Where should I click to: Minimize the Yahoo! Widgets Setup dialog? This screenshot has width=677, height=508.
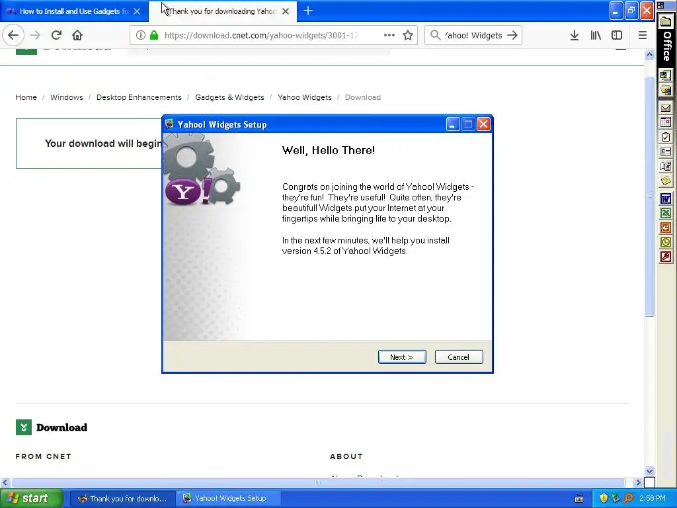tap(452, 124)
